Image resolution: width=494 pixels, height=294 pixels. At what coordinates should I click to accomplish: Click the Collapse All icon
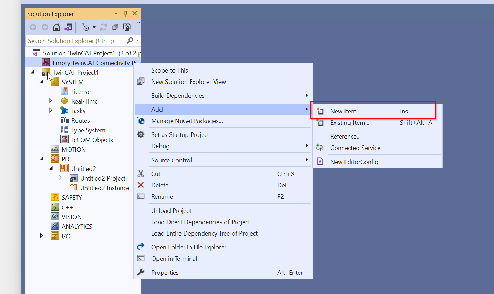pyautogui.click(x=115, y=27)
